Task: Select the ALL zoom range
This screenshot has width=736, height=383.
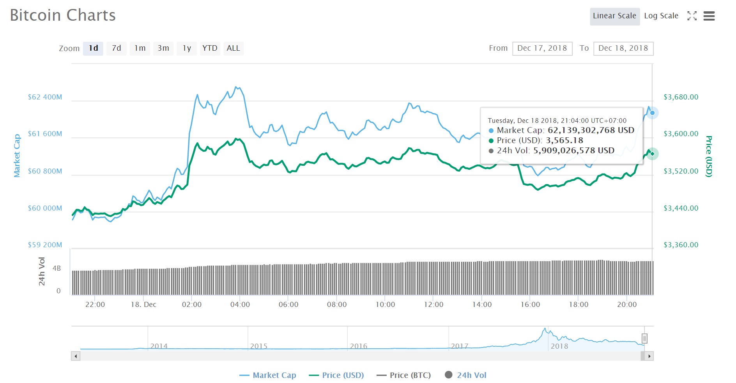Action: pos(234,48)
